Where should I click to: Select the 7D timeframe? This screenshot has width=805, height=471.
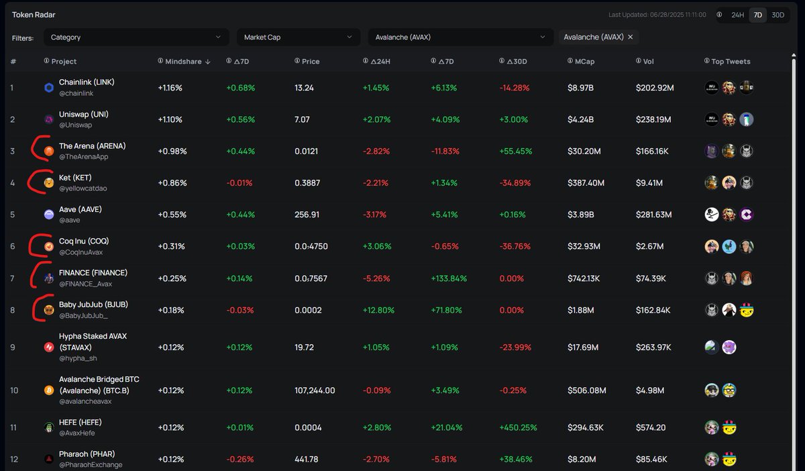pos(758,15)
